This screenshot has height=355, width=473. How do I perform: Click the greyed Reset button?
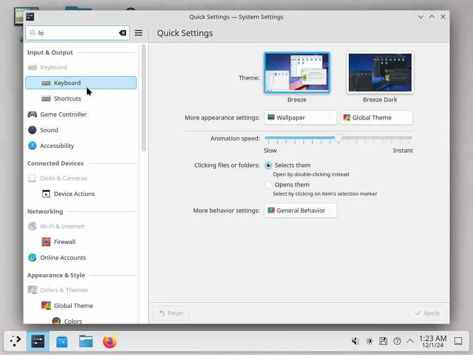[171, 313]
